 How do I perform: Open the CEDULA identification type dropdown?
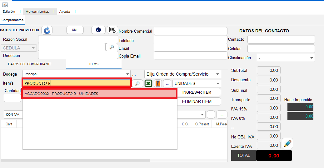point(19,48)
